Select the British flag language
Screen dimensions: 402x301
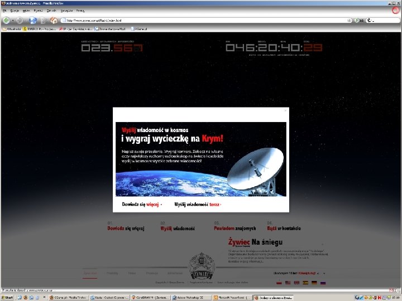pyautogui.click(x=296, y=283)
